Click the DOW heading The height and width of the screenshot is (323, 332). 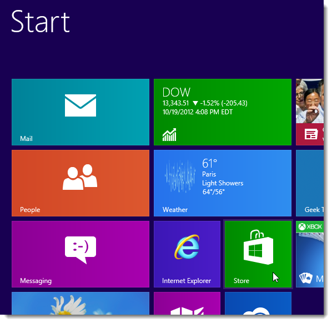[177, 92]
